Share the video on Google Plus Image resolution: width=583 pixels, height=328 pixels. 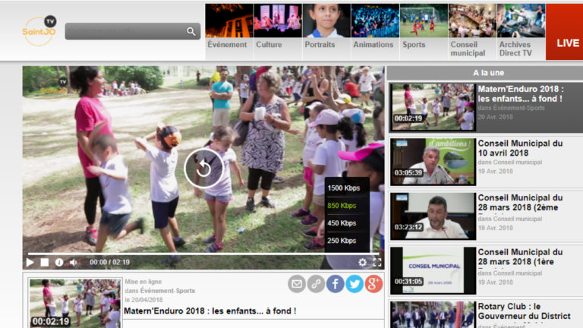point(373,284)
